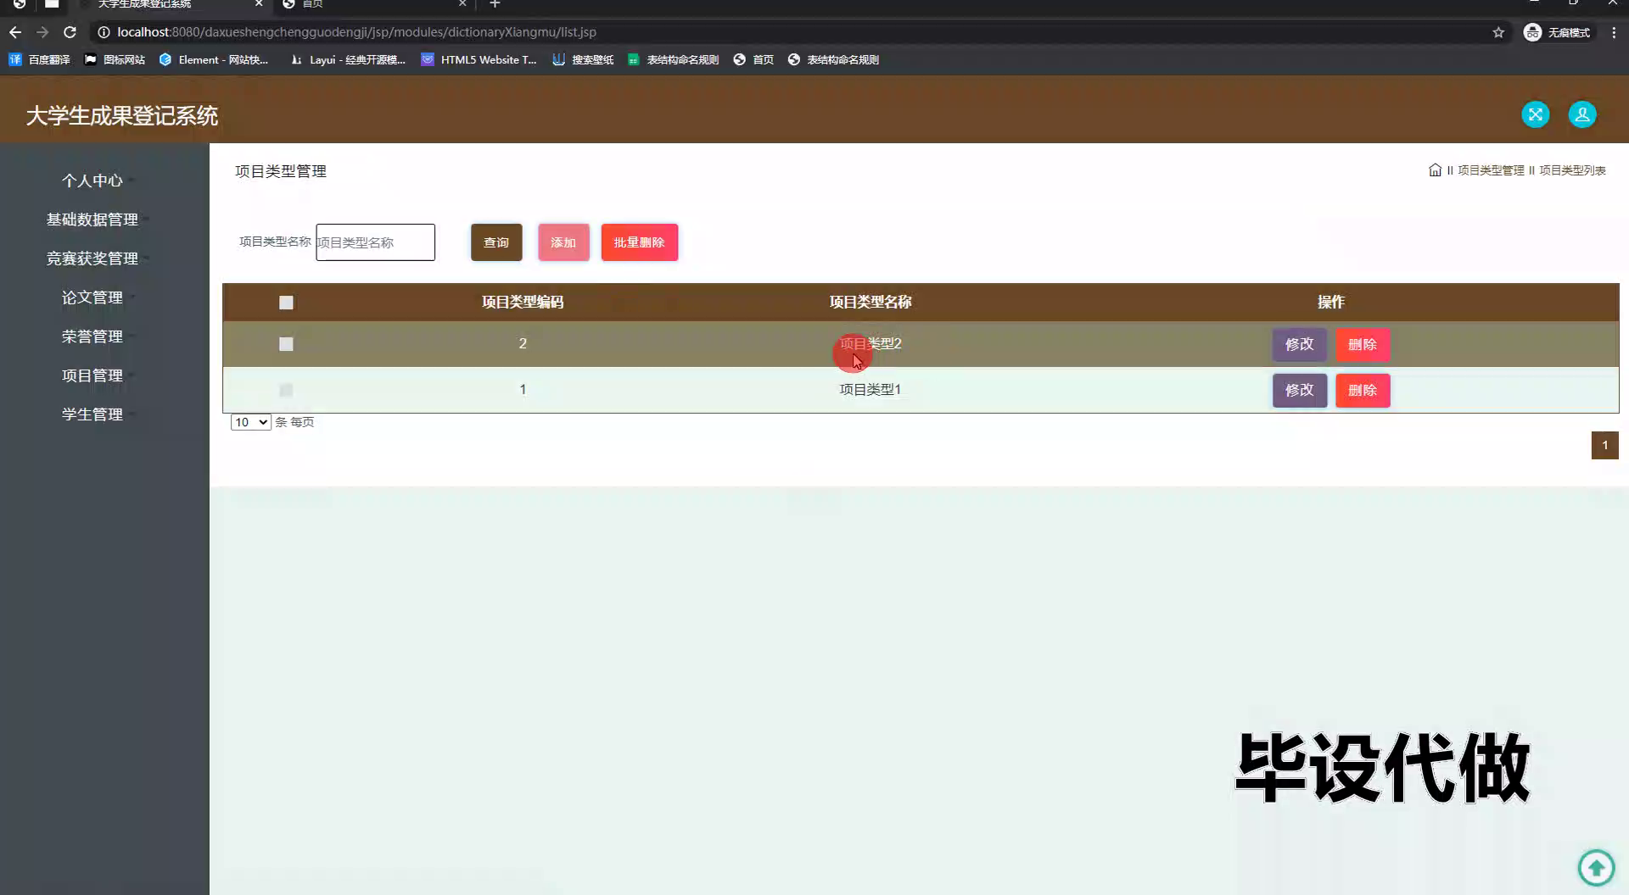Check the checkbox for row 项目类型2
The height and width of the screenshot is (895, 1629).
[x=286, y=344]
